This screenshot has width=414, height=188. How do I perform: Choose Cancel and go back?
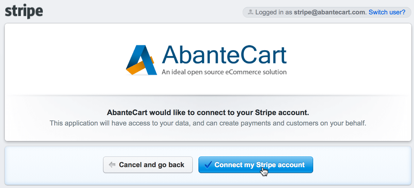[x=148, y=165]
